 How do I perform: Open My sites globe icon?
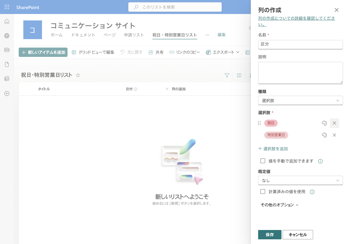tap(7, 36)
